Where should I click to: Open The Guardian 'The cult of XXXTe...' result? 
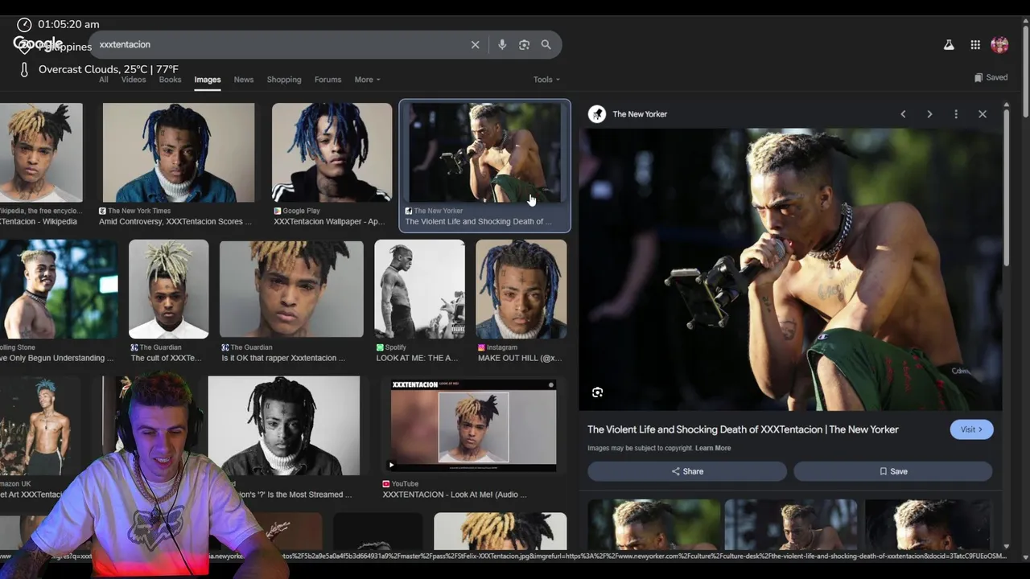(168, 289)
